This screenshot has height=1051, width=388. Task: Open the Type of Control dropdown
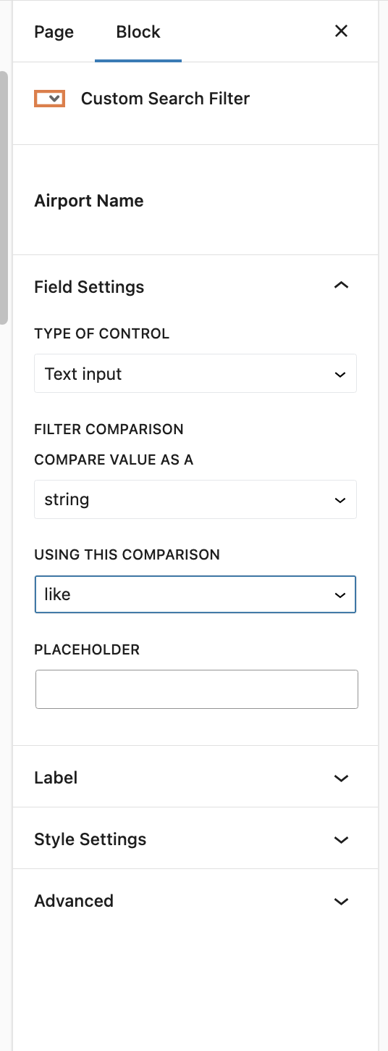pyautogui.click(x=195, y=374)
